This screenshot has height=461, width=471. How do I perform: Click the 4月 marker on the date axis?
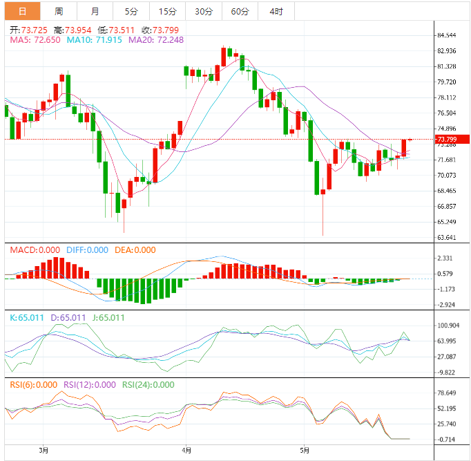click(186, 450)
